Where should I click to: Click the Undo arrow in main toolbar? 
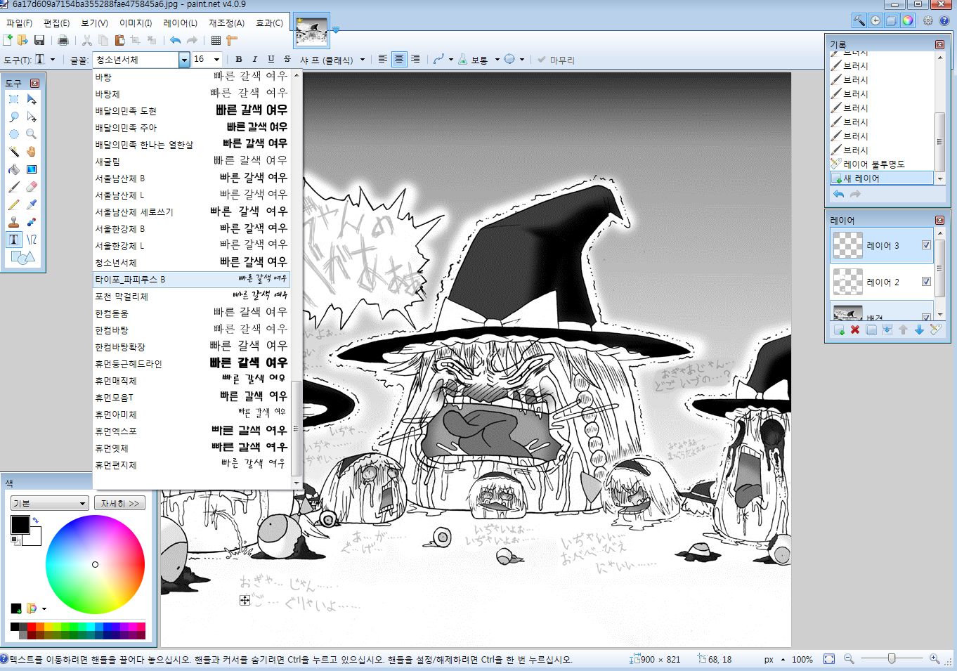[x=175, y=40]
